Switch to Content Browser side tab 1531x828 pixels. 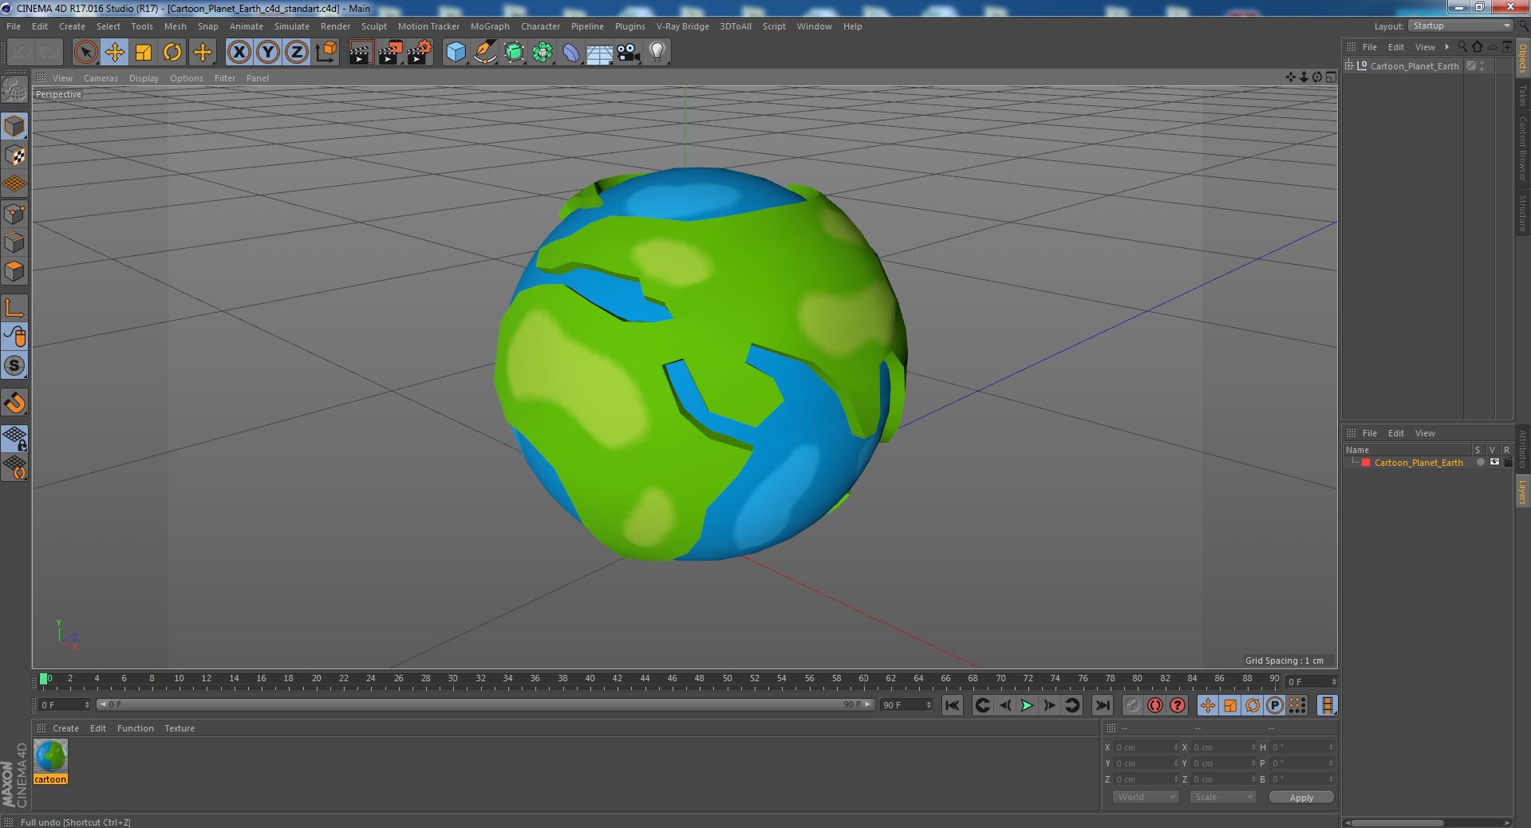1522,148
